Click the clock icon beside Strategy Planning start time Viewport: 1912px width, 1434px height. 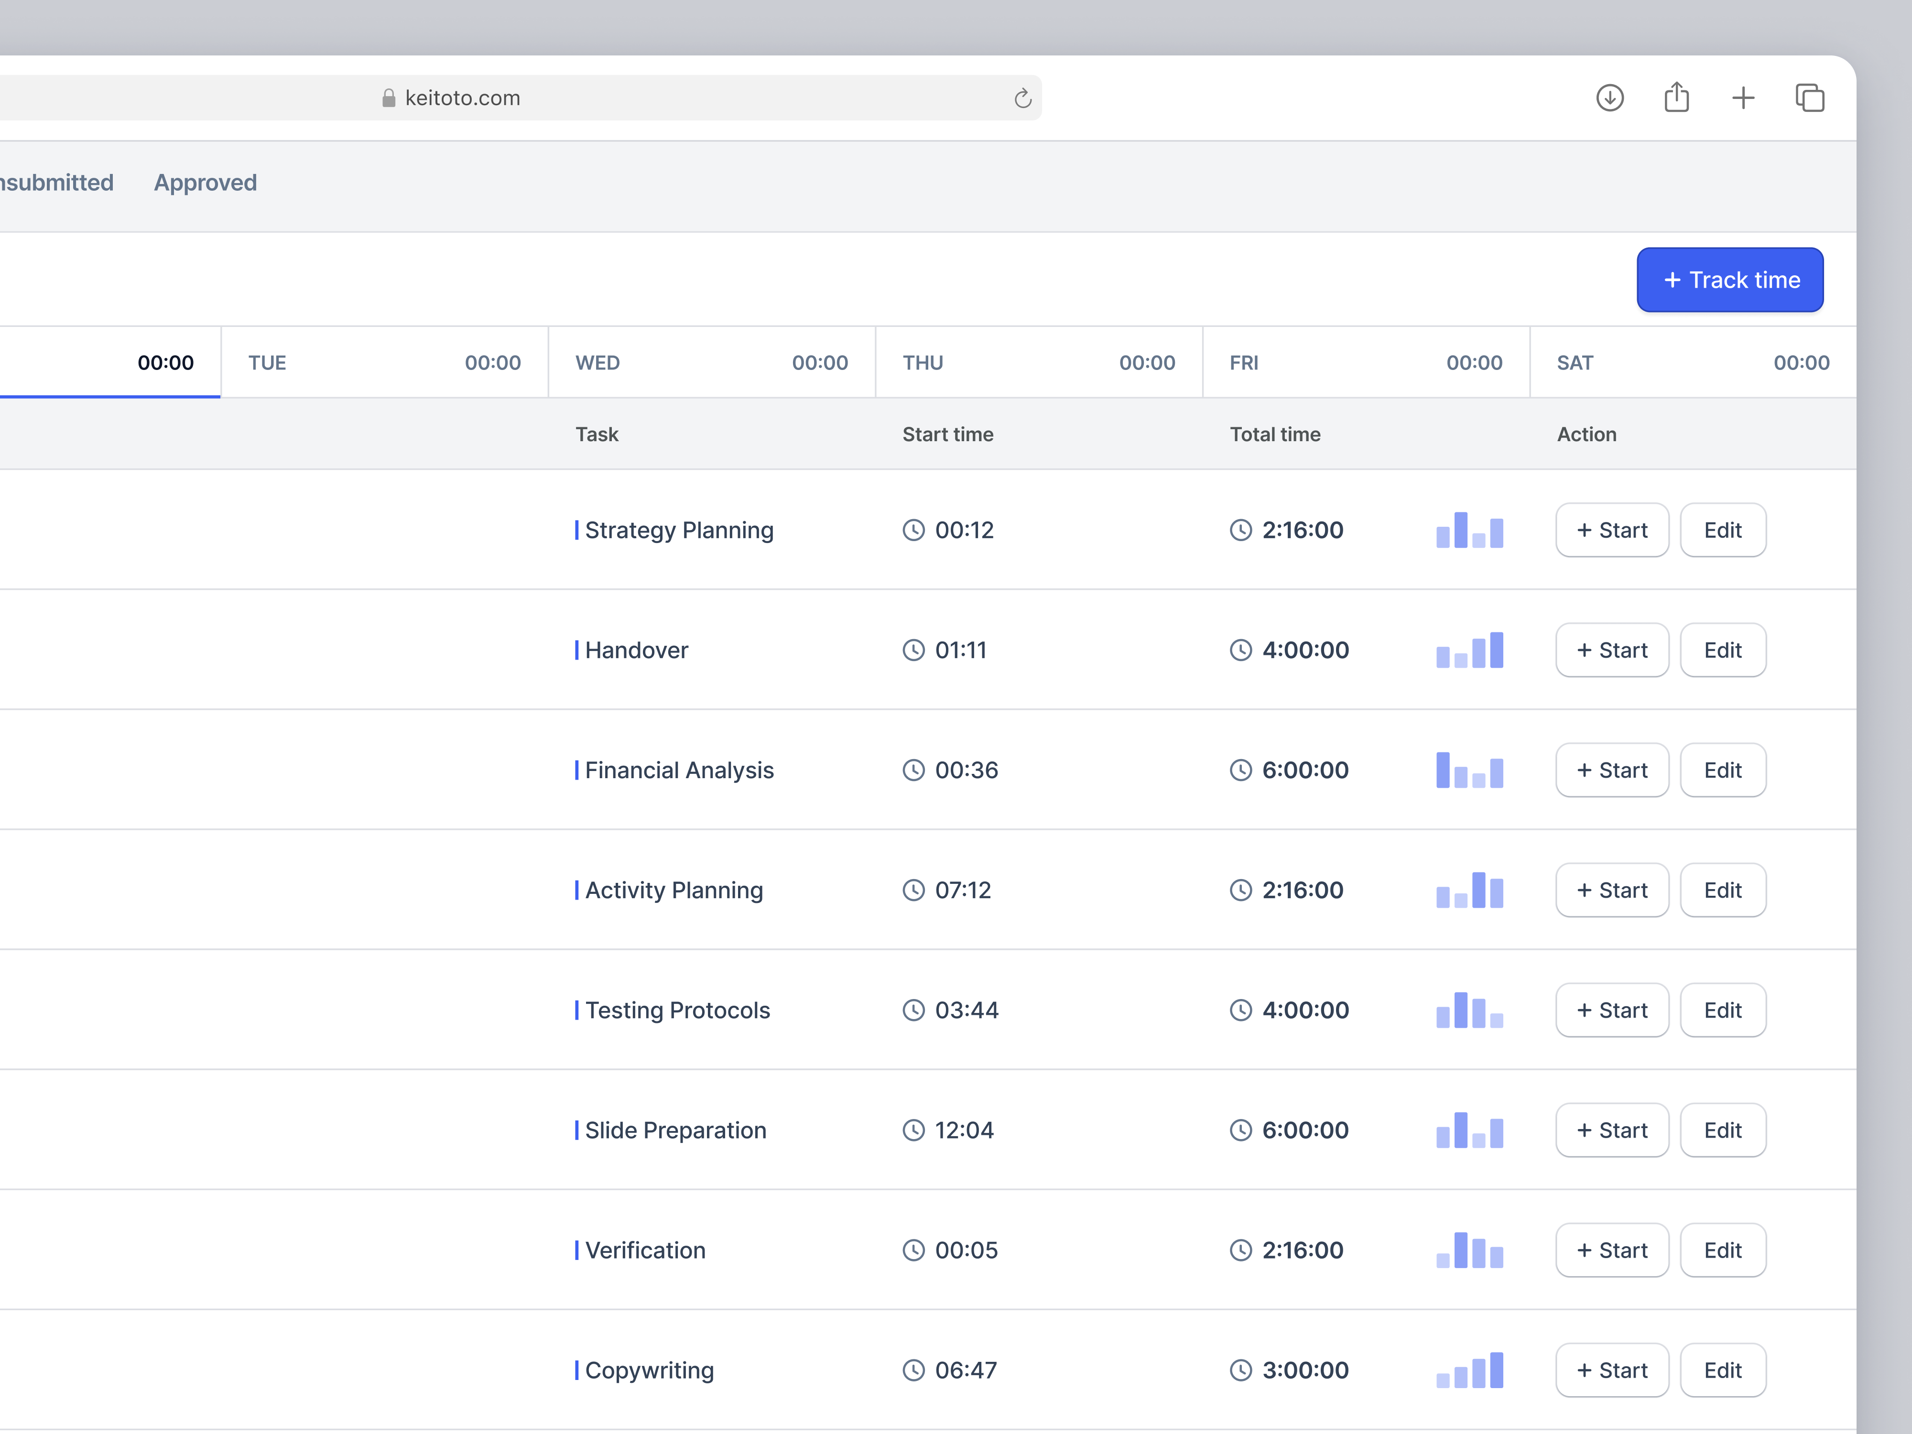coord(913,530)
